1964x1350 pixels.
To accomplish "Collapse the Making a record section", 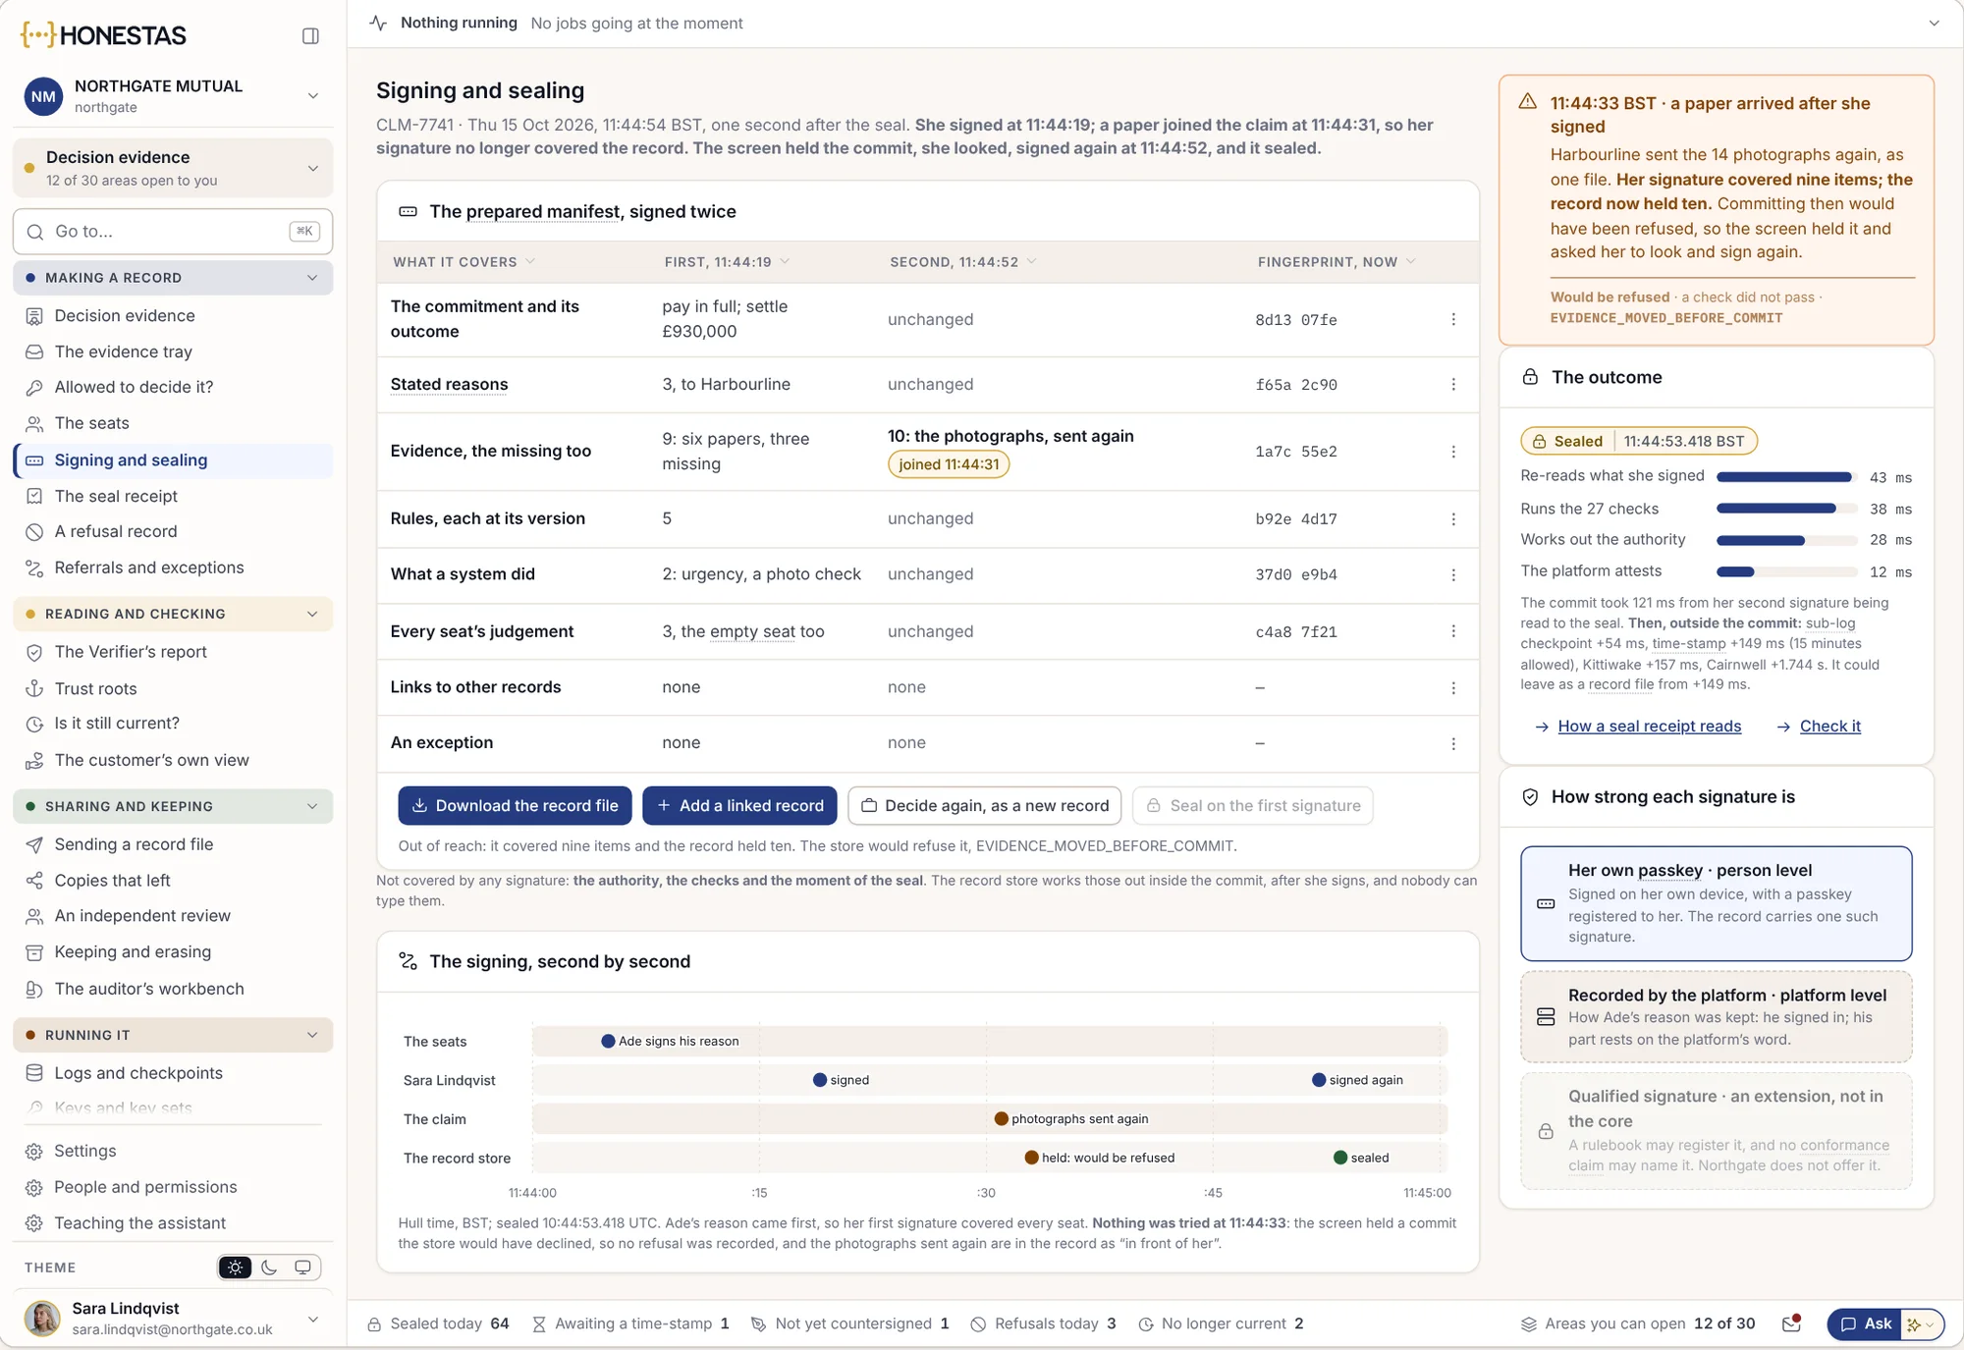I will 173,278.
